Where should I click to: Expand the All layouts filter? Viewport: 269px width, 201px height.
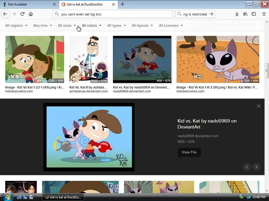pyautogui.click(x=142, y=25)
